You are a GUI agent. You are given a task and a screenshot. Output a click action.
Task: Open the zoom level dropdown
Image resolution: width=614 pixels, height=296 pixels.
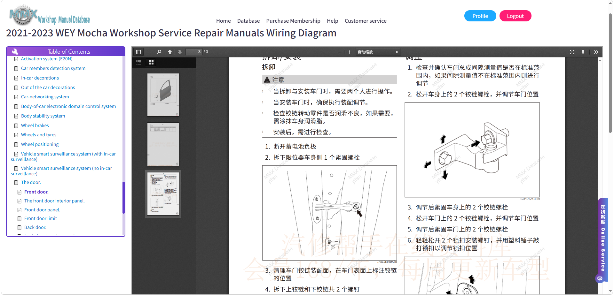click(377, 52)
